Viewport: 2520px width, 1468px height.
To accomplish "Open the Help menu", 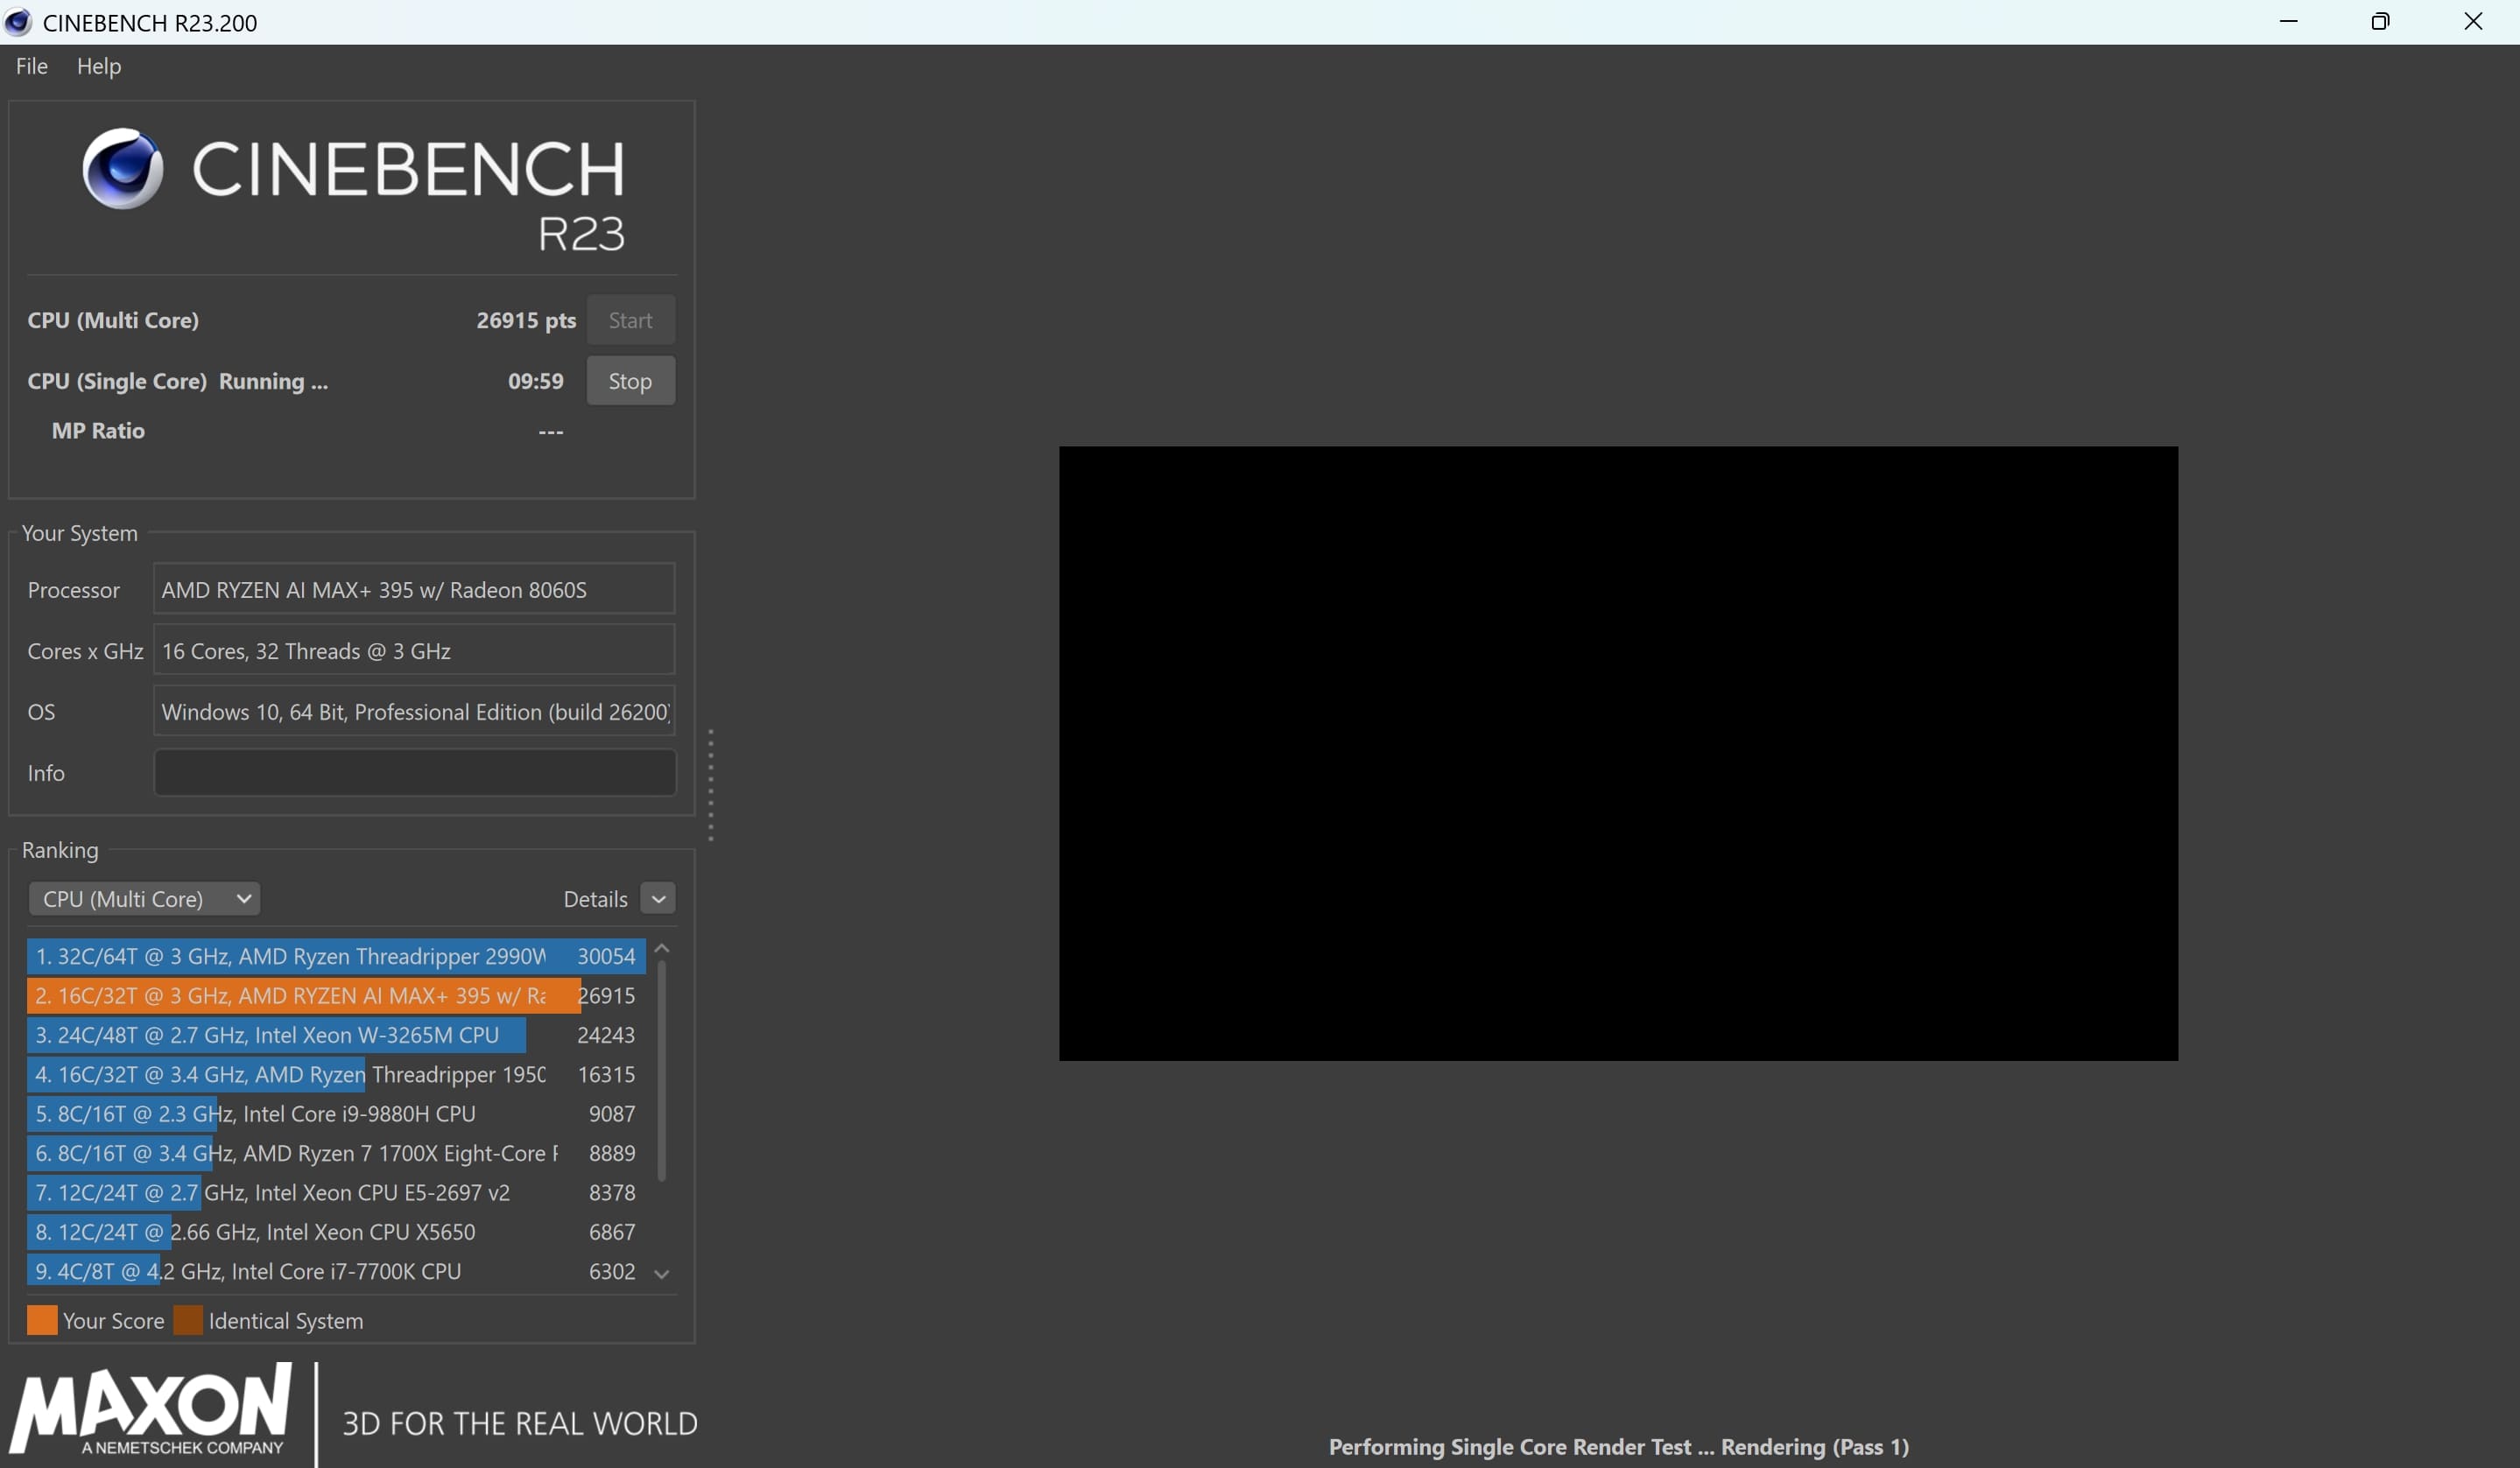I will point(99,66).
